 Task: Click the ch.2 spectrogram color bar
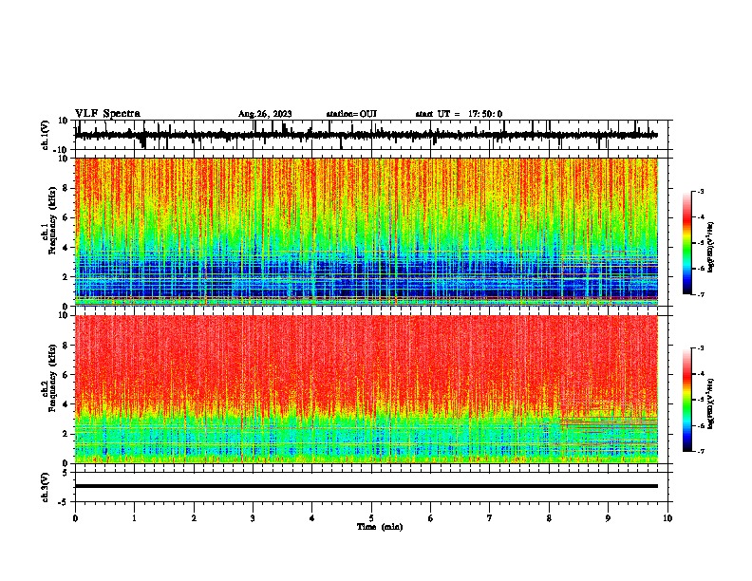[x=686, y=400]
